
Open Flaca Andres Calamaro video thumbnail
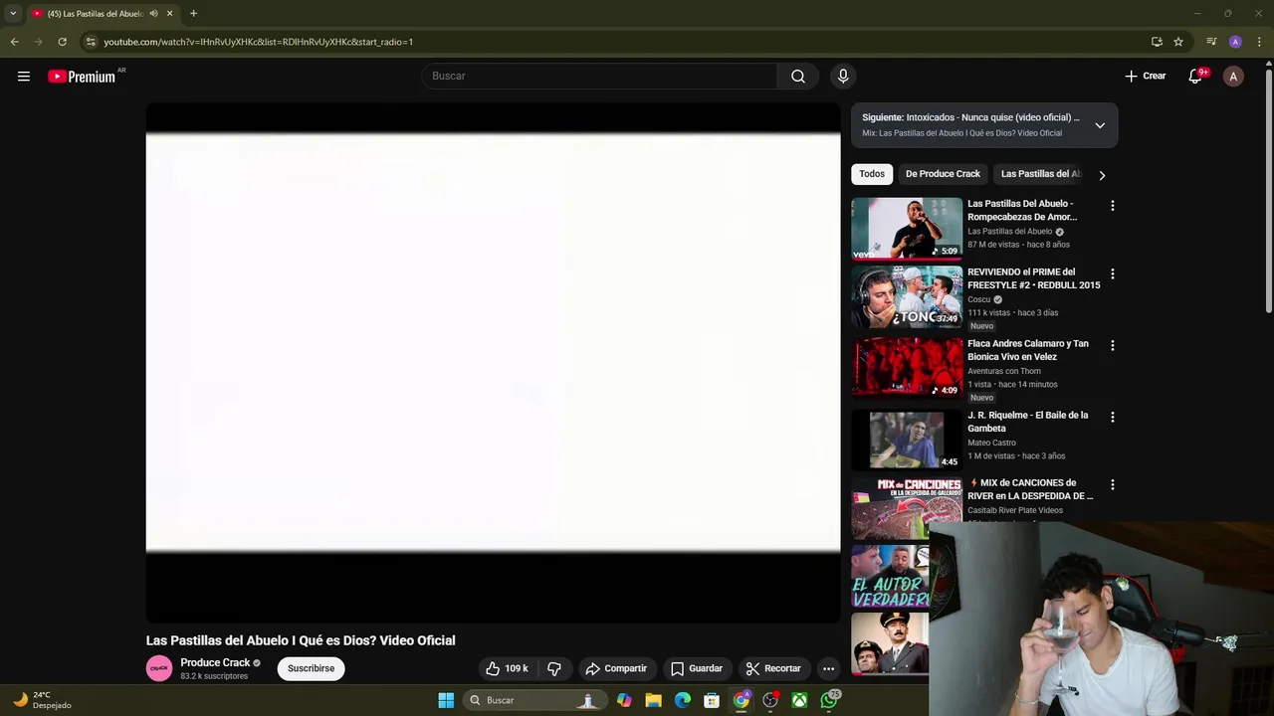[907, 368]
